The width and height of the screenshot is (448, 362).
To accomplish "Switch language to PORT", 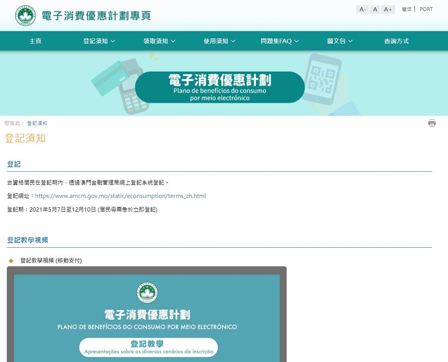I will click(426, 9).
